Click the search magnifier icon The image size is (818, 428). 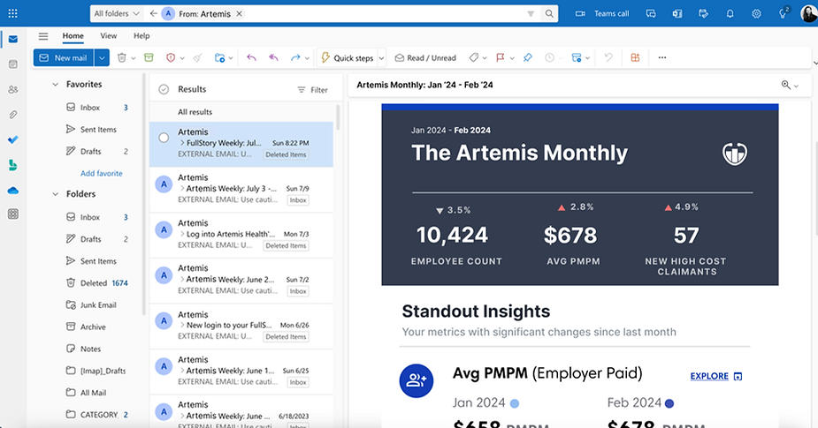point(549,14)
